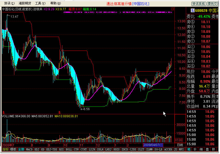This screenshot has height=154, width=220.
Task: Switch to the ZLMM indicator
Action: [x=149, y=149]
